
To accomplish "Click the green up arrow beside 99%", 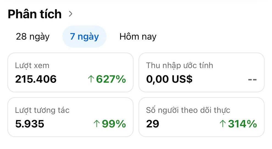I will tap(96, 124).
